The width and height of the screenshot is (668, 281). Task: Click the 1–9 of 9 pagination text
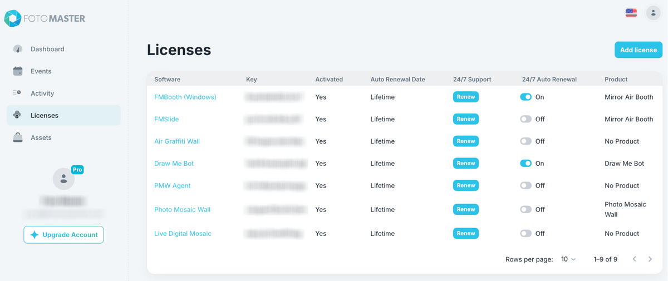tap(606, 259)
